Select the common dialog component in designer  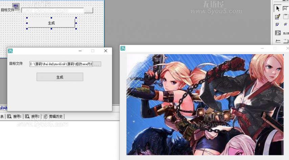point(16,7)
